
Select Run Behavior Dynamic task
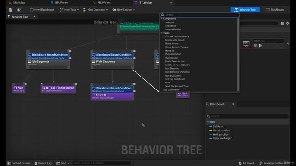(x=177, y=72)
